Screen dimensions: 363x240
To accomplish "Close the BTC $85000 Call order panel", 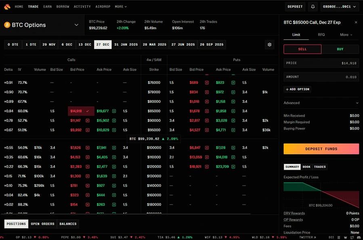I will [356, 23].
